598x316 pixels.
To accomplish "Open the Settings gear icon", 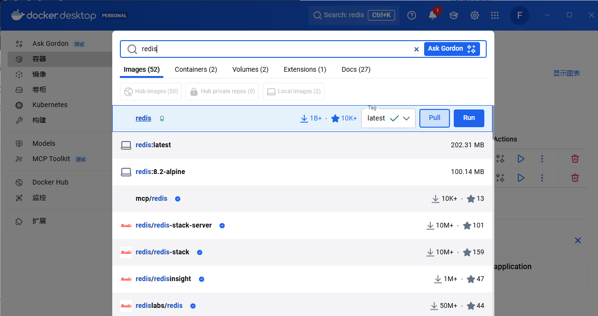I will point(475,15).
